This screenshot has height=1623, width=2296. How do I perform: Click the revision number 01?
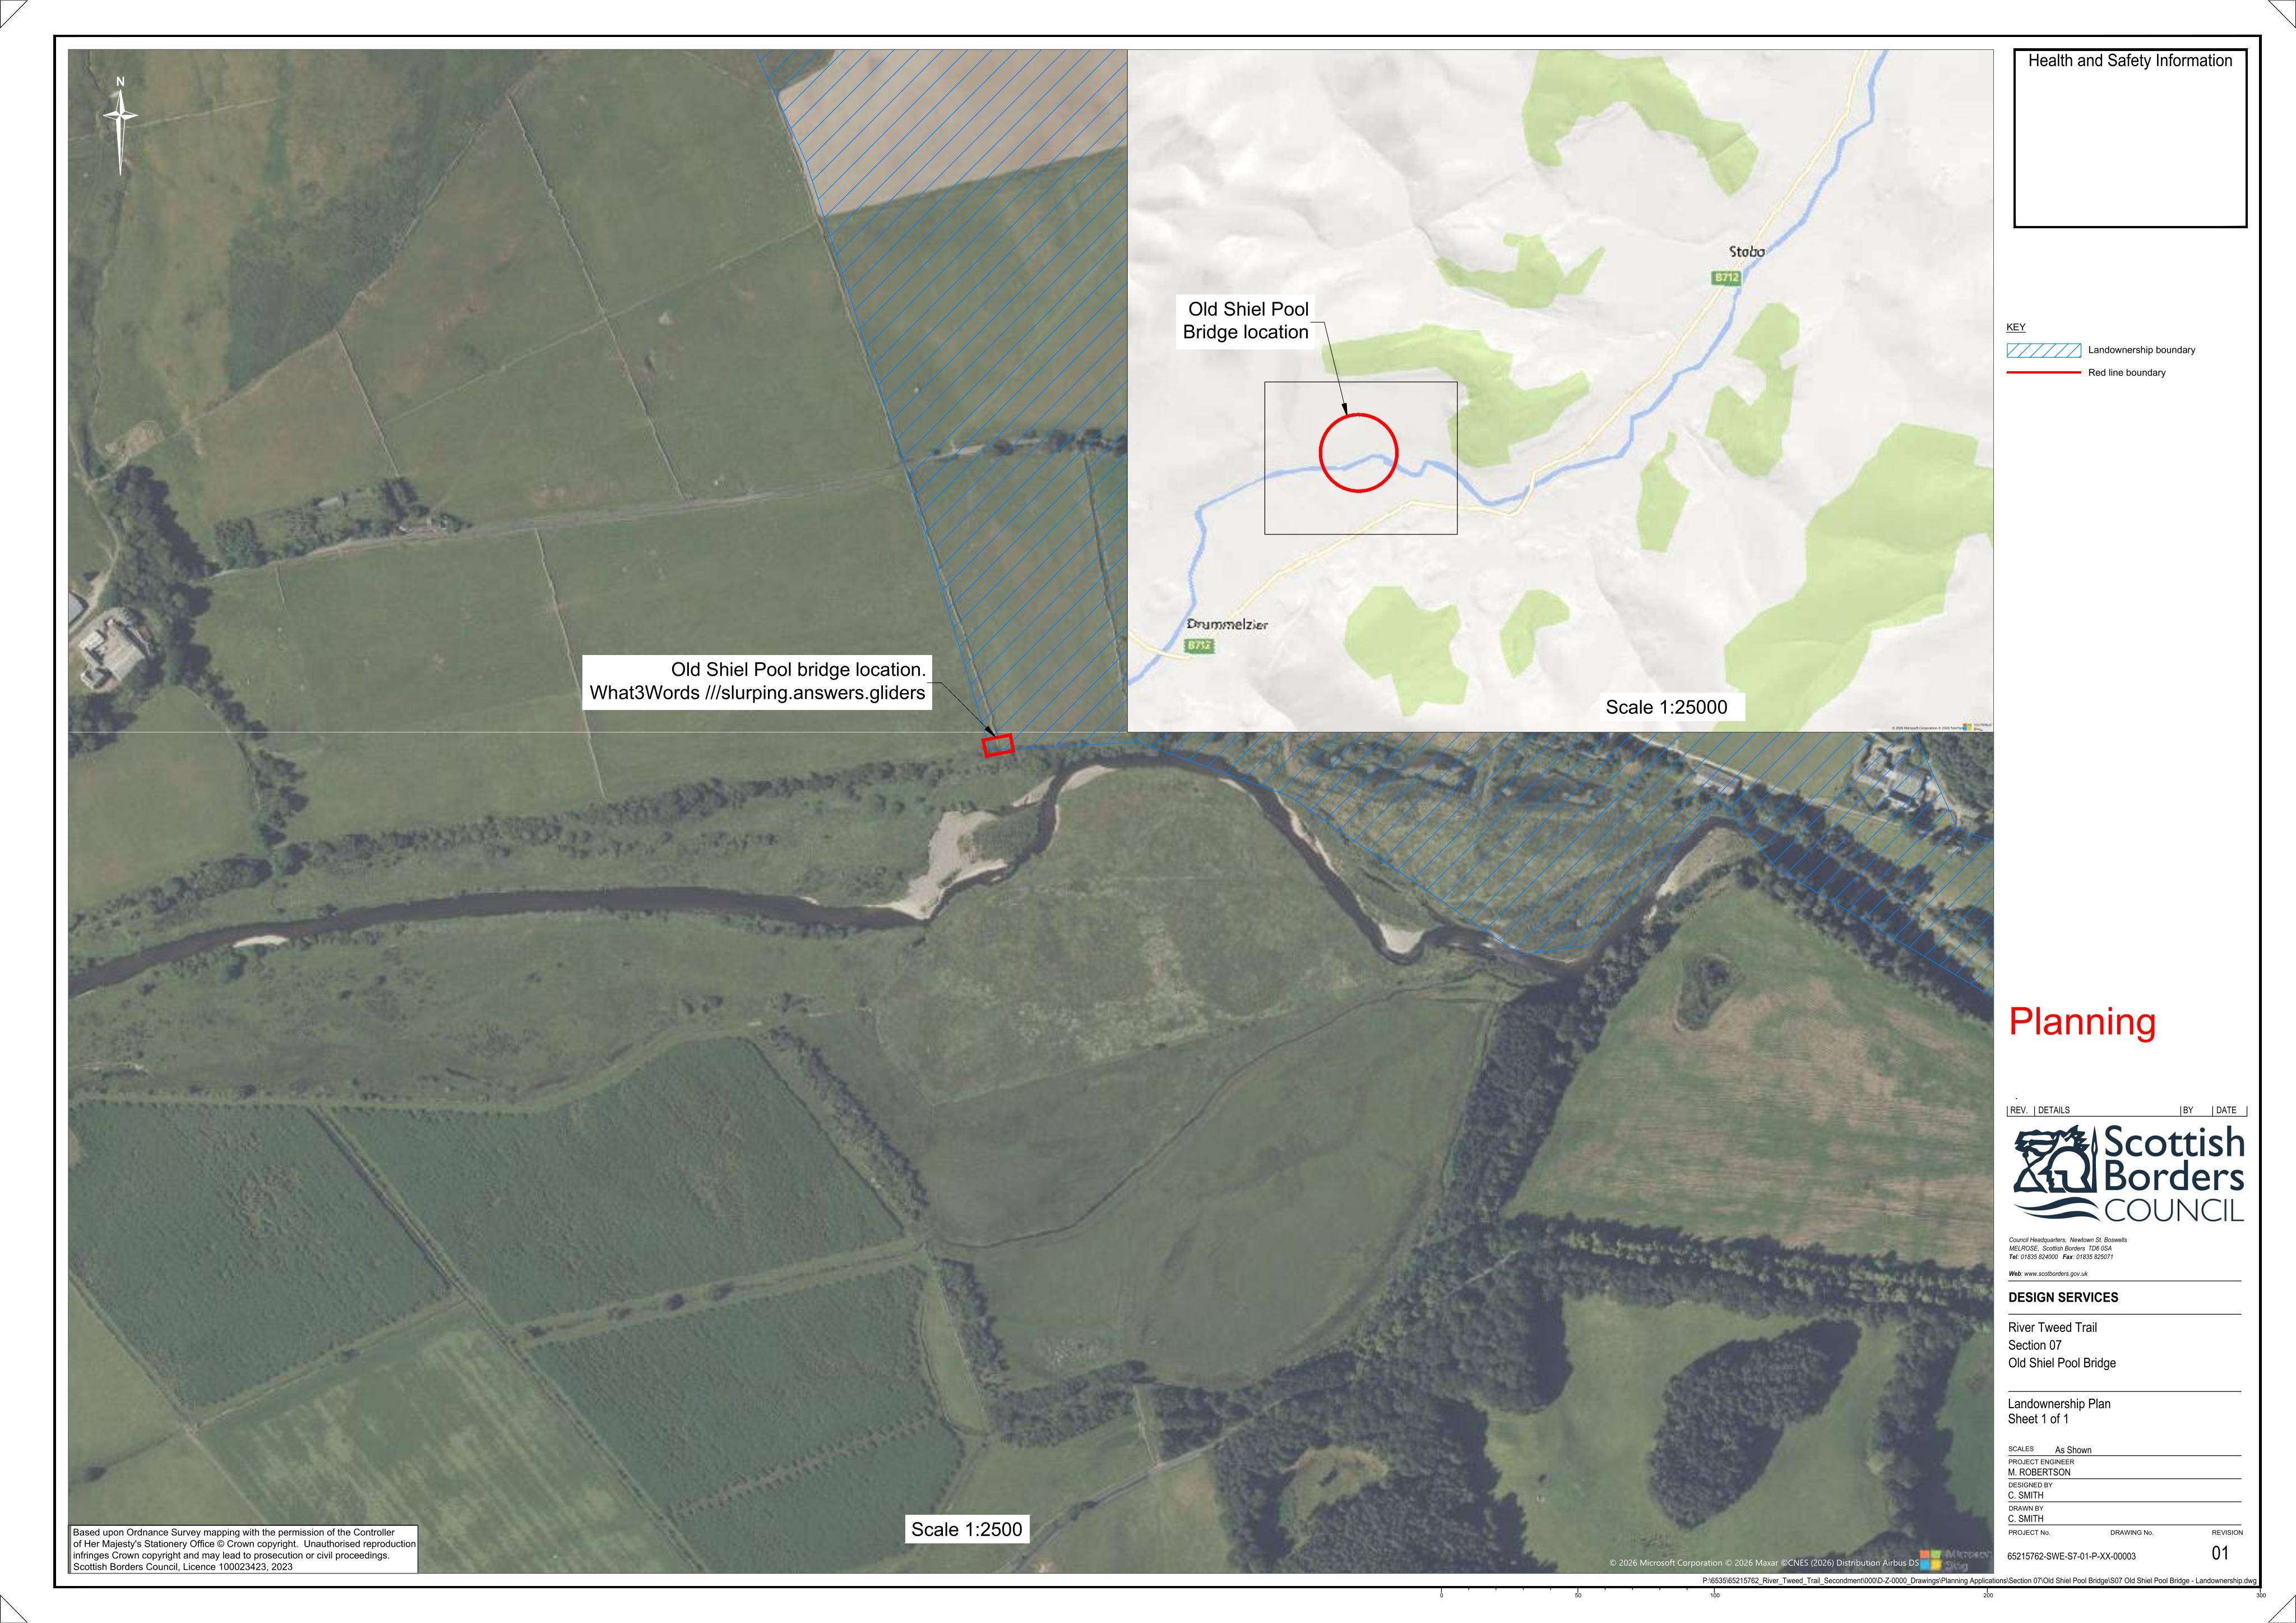(2220, 1554)
